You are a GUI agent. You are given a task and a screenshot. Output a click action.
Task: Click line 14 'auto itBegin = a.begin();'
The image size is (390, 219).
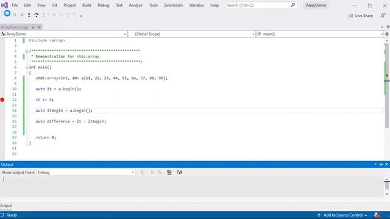pos(64,111)
